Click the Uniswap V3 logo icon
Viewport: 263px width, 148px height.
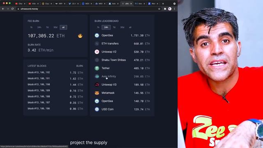click(x=97, y=85)
